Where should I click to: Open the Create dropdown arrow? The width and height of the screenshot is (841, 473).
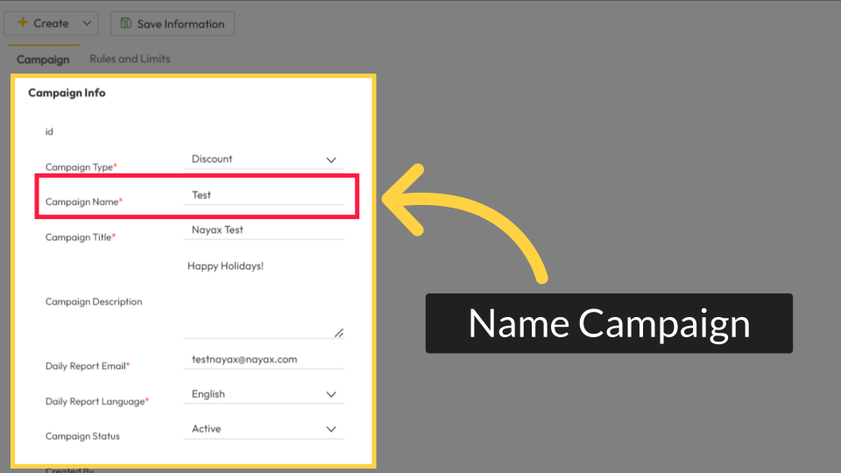pos(87,24)
